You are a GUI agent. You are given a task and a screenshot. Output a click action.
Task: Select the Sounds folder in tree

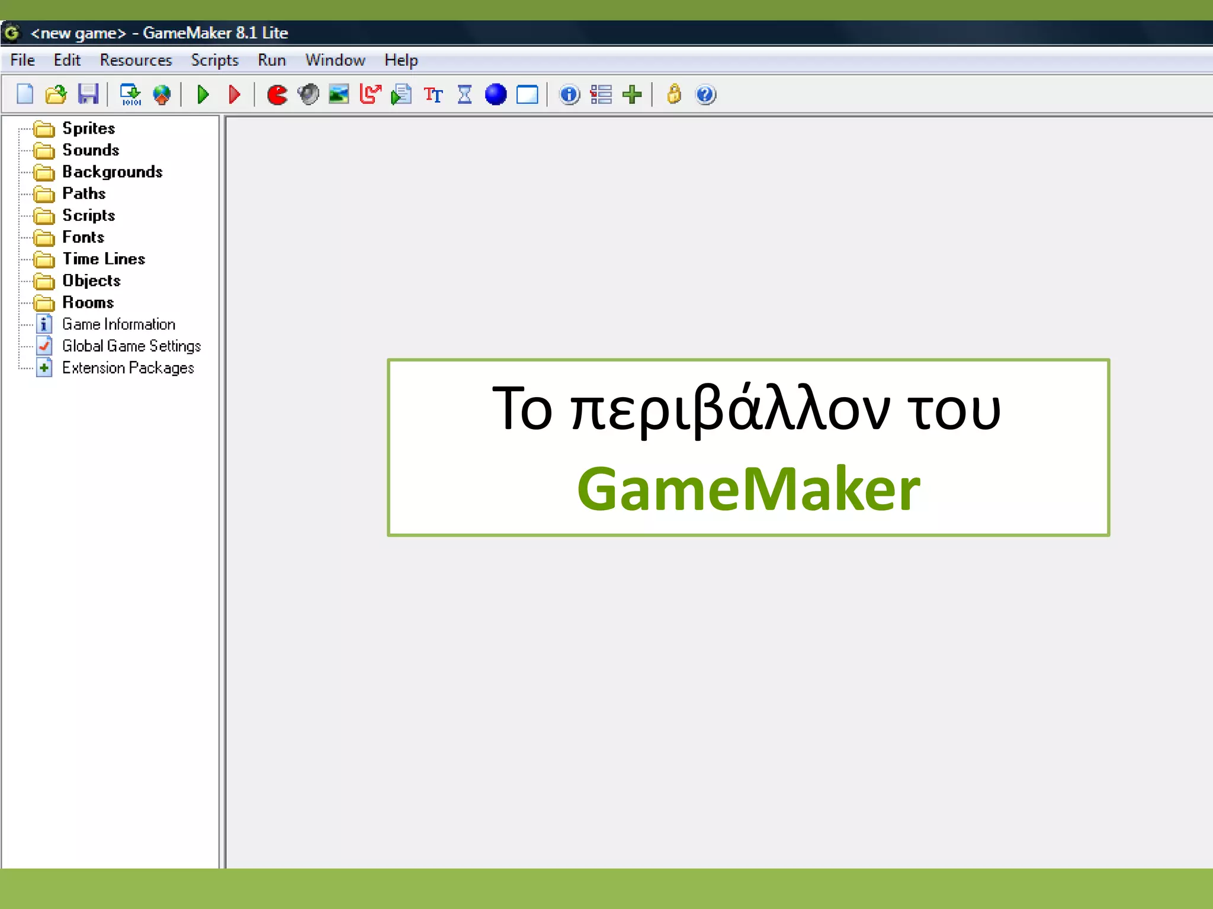[x=91, y=150]
